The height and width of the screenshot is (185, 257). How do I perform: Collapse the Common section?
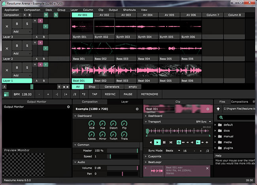(75, 145)
